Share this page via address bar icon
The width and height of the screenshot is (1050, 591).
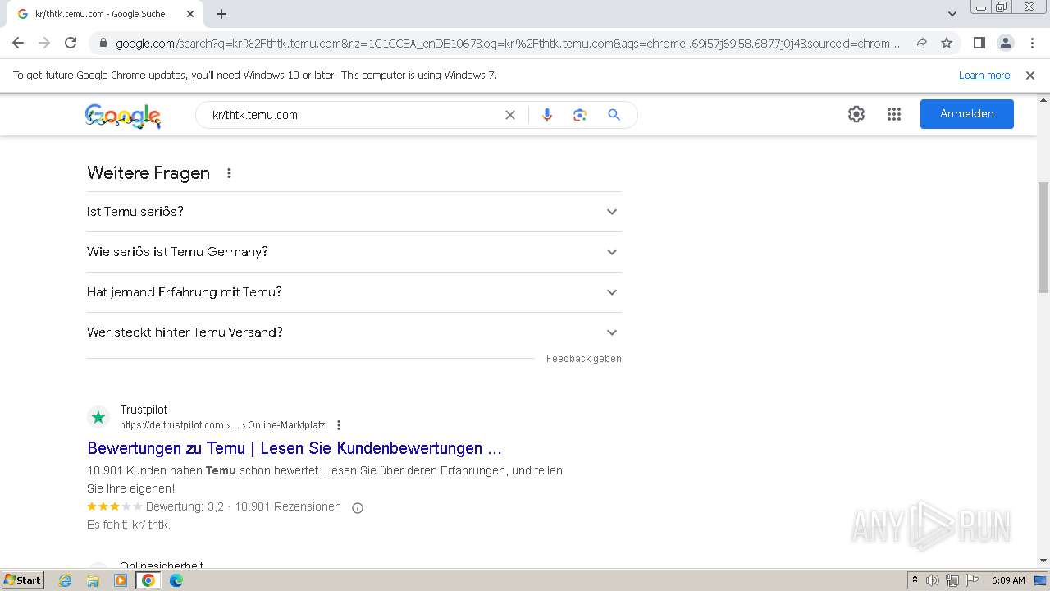coord(920,44)
